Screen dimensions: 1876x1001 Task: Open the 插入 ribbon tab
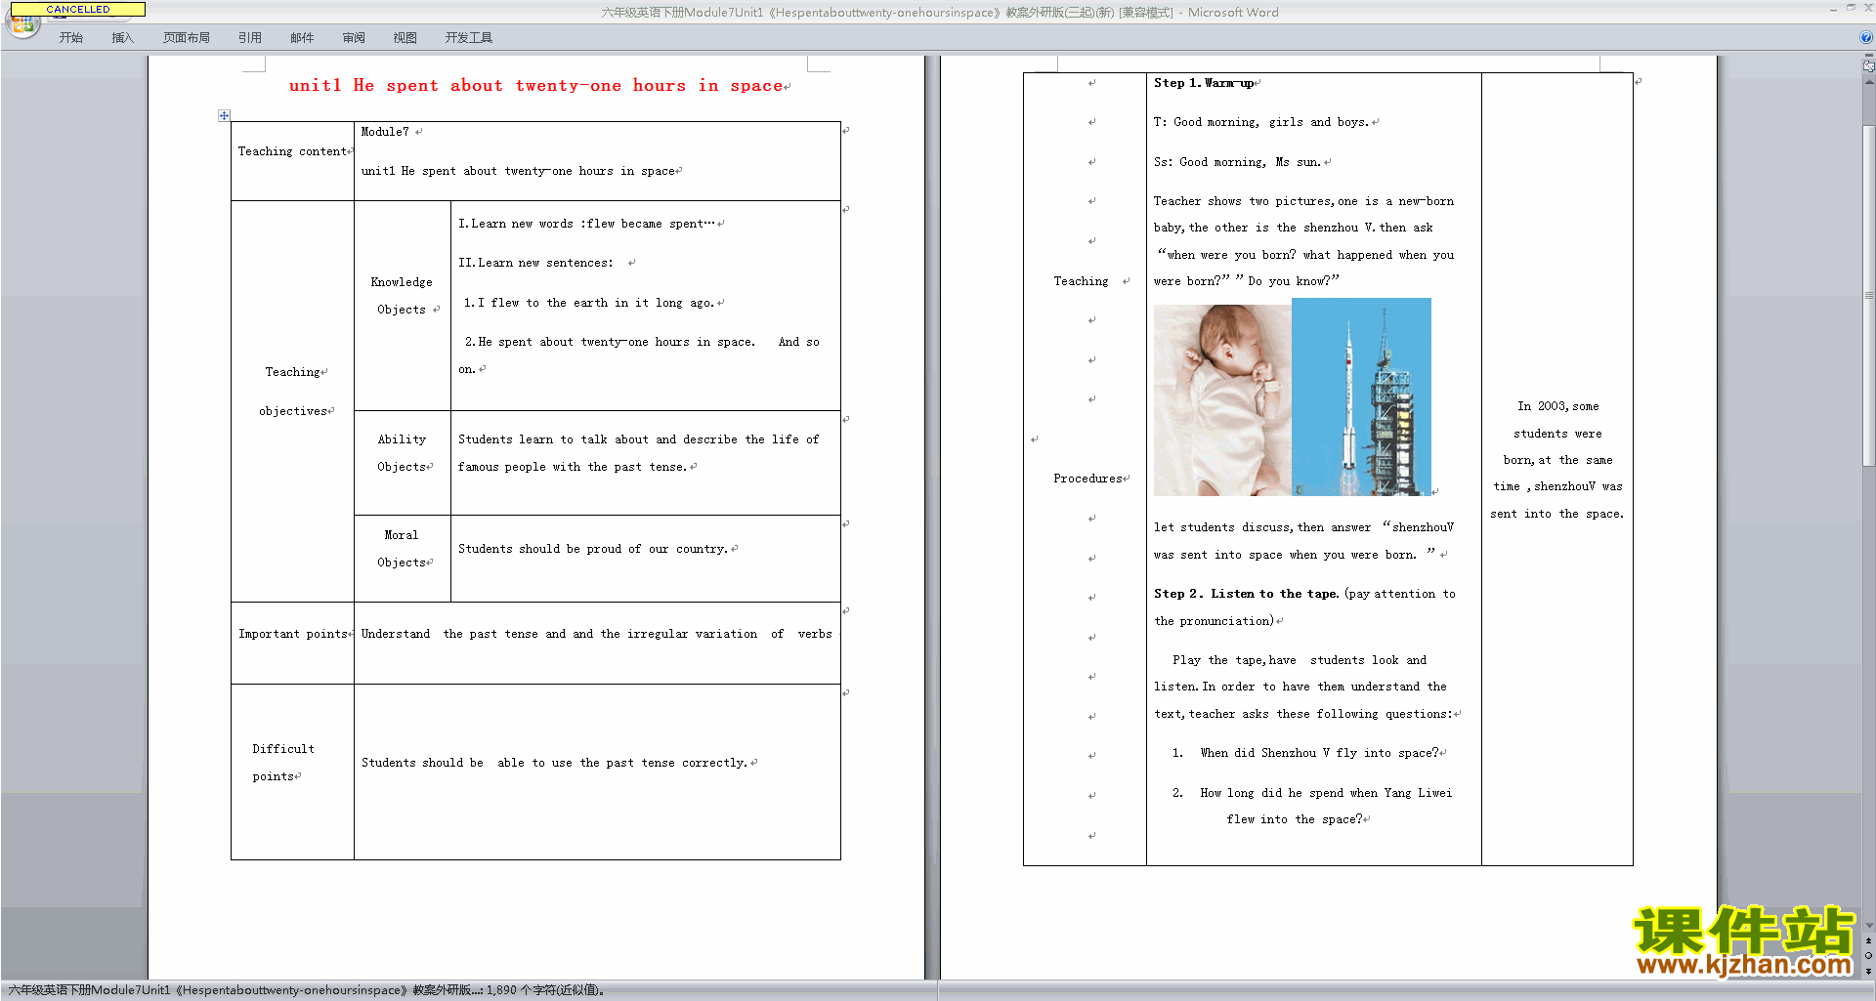[x=123, y=38]
